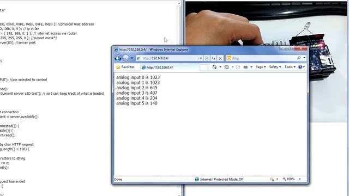Click the Compatibility View icon
This screenshot has width=349, height=196.
click(207, 58)
